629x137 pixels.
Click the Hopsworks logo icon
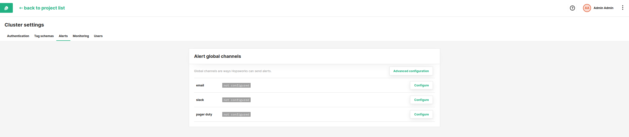point(6,8)
